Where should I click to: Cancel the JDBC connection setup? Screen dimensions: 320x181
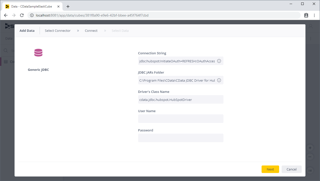tap(291, 169)
